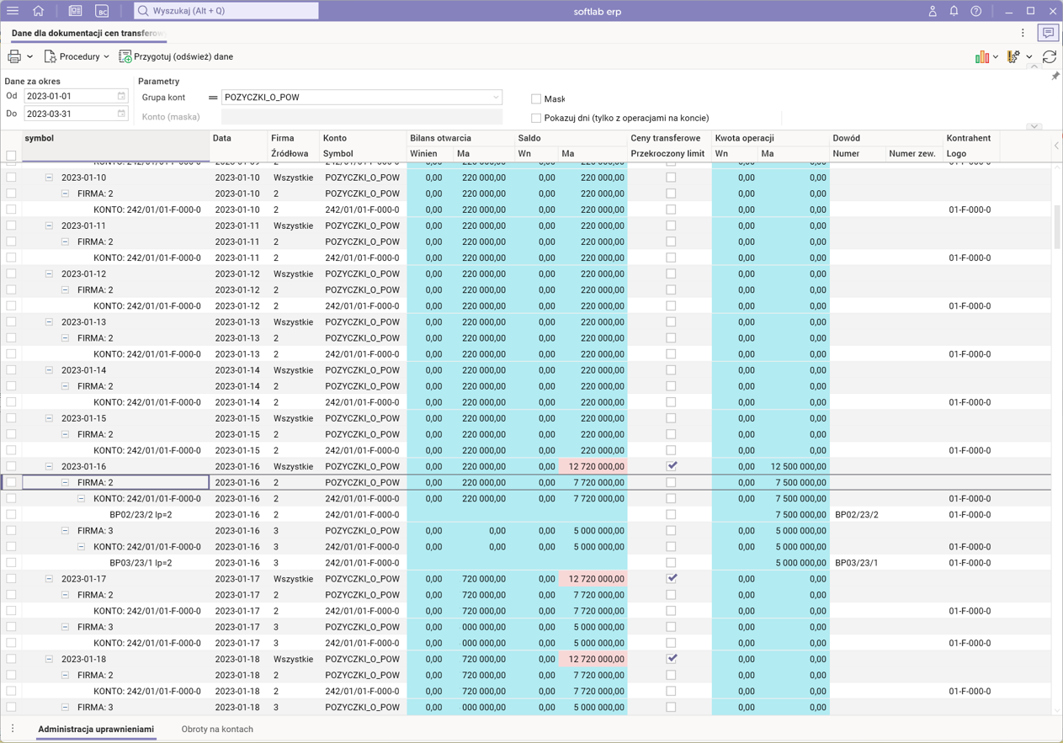This screenshot has height=743, width=1063.
Task: Collapse the 2023-01-16 tree node
Action: (49, 466)
